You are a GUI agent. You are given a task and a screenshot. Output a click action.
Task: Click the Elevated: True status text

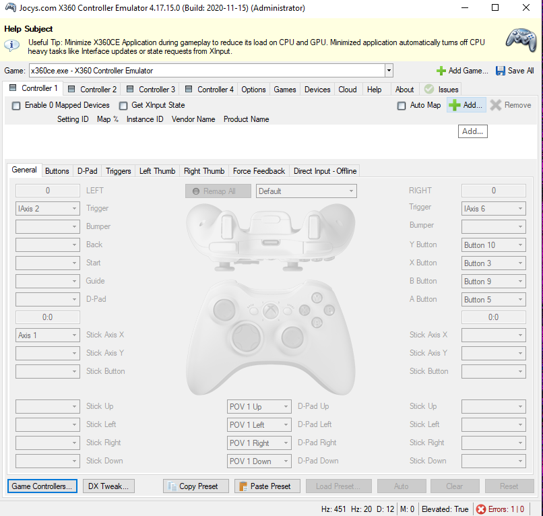point(445,509)
